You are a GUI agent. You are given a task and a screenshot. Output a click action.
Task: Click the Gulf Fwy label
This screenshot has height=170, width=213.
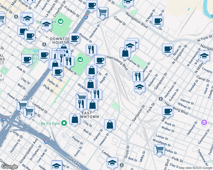point(73,161)
